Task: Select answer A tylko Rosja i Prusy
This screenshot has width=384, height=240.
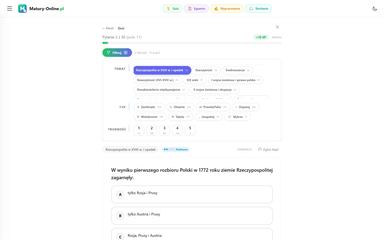Action: pyautogui.click(x=192, y=194)
